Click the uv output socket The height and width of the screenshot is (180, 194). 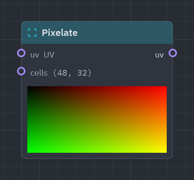[173, 53]
